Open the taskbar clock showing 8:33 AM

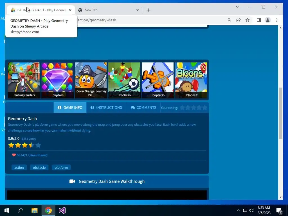pos(264,210)
